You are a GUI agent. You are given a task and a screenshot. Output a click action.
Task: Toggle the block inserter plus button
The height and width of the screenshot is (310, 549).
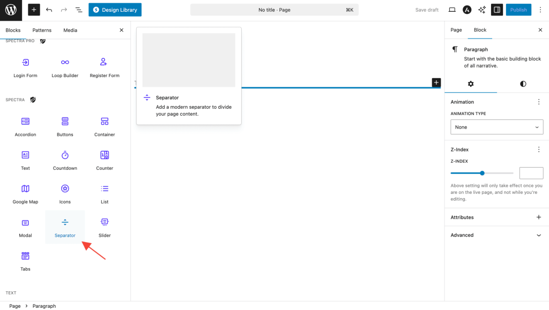34,10
